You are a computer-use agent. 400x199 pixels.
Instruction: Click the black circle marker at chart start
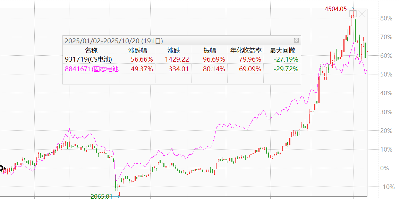(1, 169)
